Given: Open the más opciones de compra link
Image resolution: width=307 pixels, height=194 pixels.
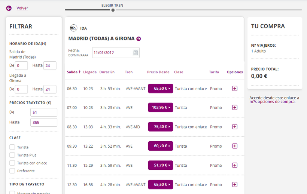Looking at the screenshot, I should pos(272,102).
